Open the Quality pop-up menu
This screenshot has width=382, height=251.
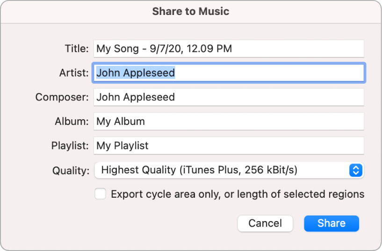click(229, 170)
